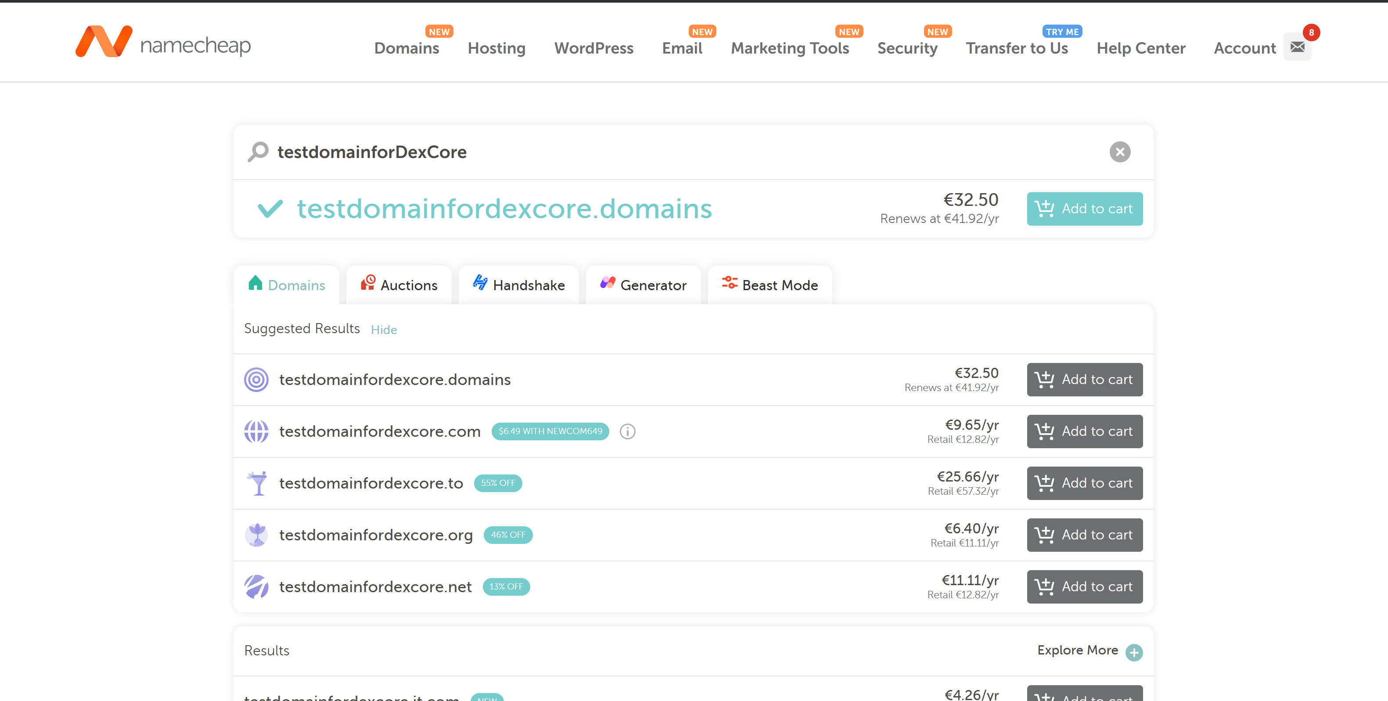Open the Account menu in the header
Screen dimensions: 1388x701
pyautogui.click(x=1244, y=48)
